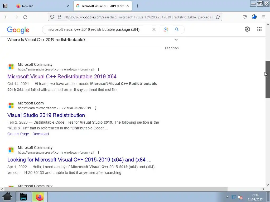Click the 'Microsoft Learn' site name
The height and width of the screenshot is (202, 270).
(x=31, y=103)
